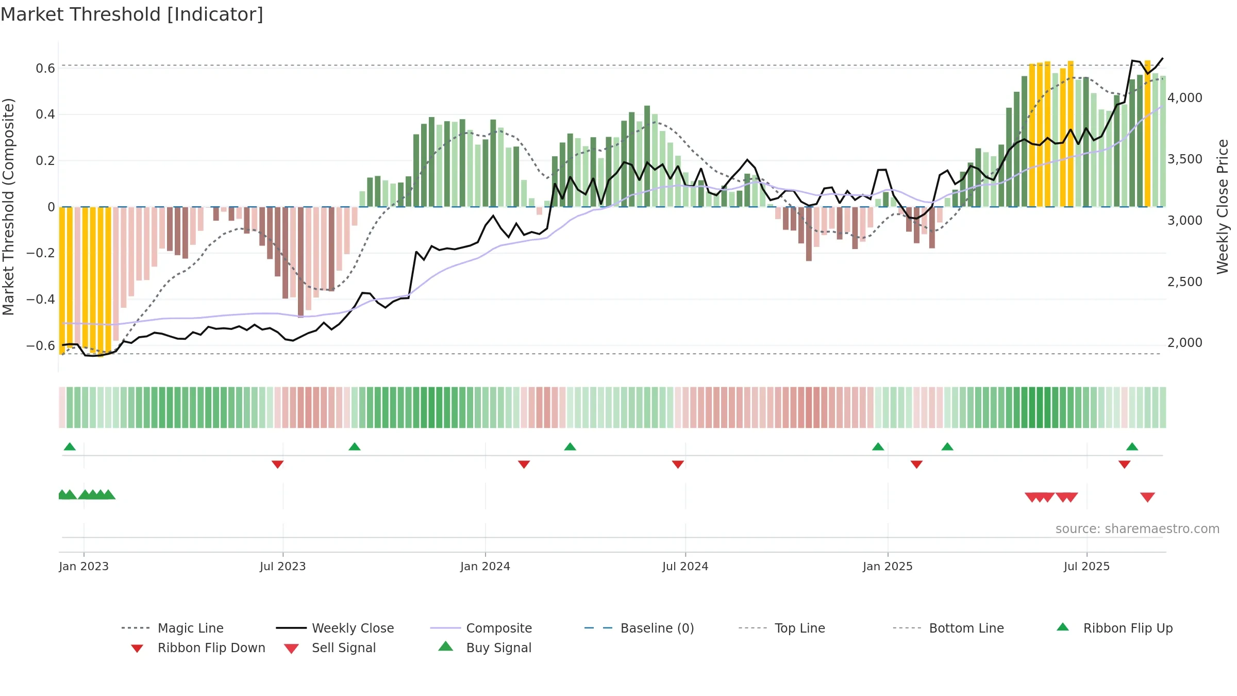Click the Weekly Close Price axis title
The width and height of the screenshot is (1237, 696).
tap(1223, 206)
